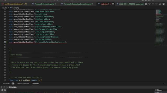Open the timeline clock icon in editor toolbar
Viewport: 167px width, 93px height.
click(x=160, y=4)
